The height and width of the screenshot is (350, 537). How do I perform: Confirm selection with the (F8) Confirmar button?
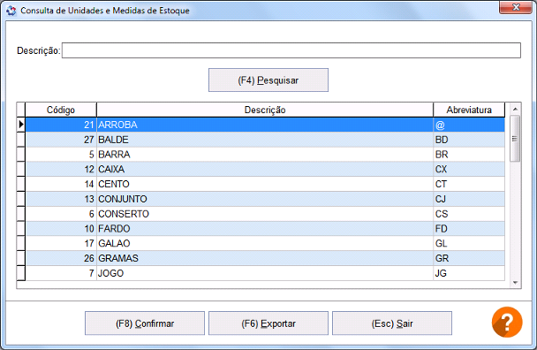point(145,323)
